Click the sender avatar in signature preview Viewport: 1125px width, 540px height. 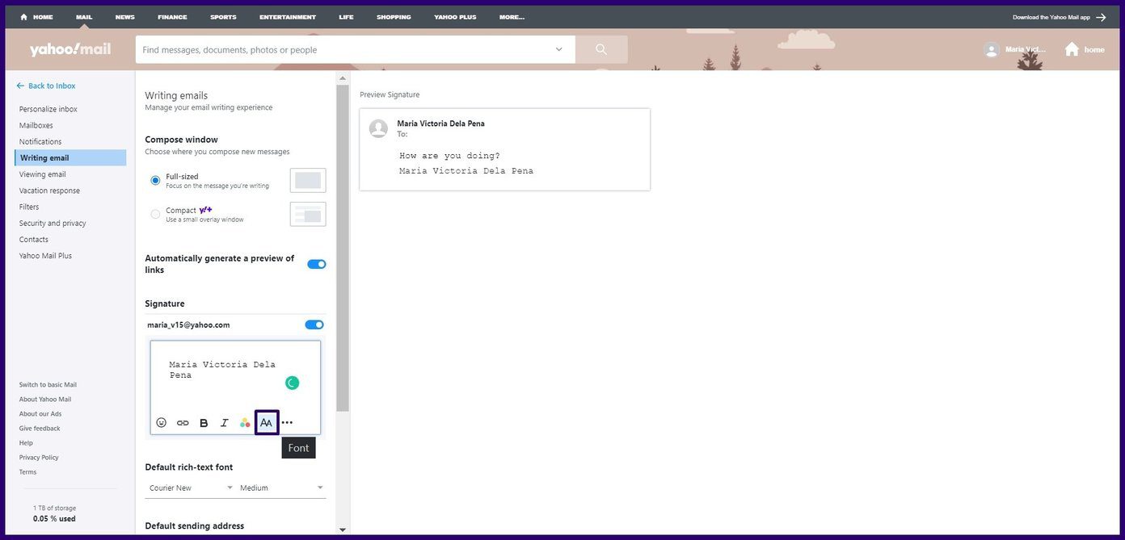coord(378,128)
